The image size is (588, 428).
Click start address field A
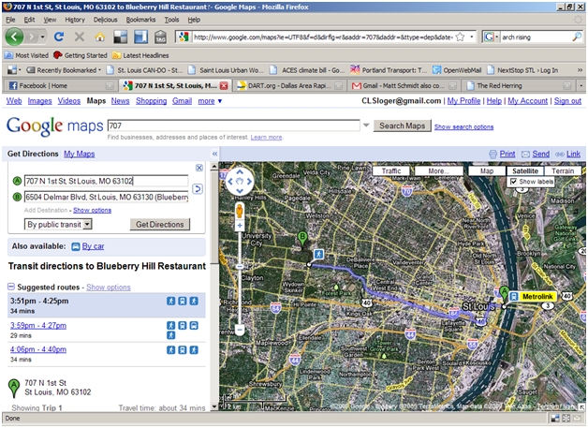[x=107, y=181]
